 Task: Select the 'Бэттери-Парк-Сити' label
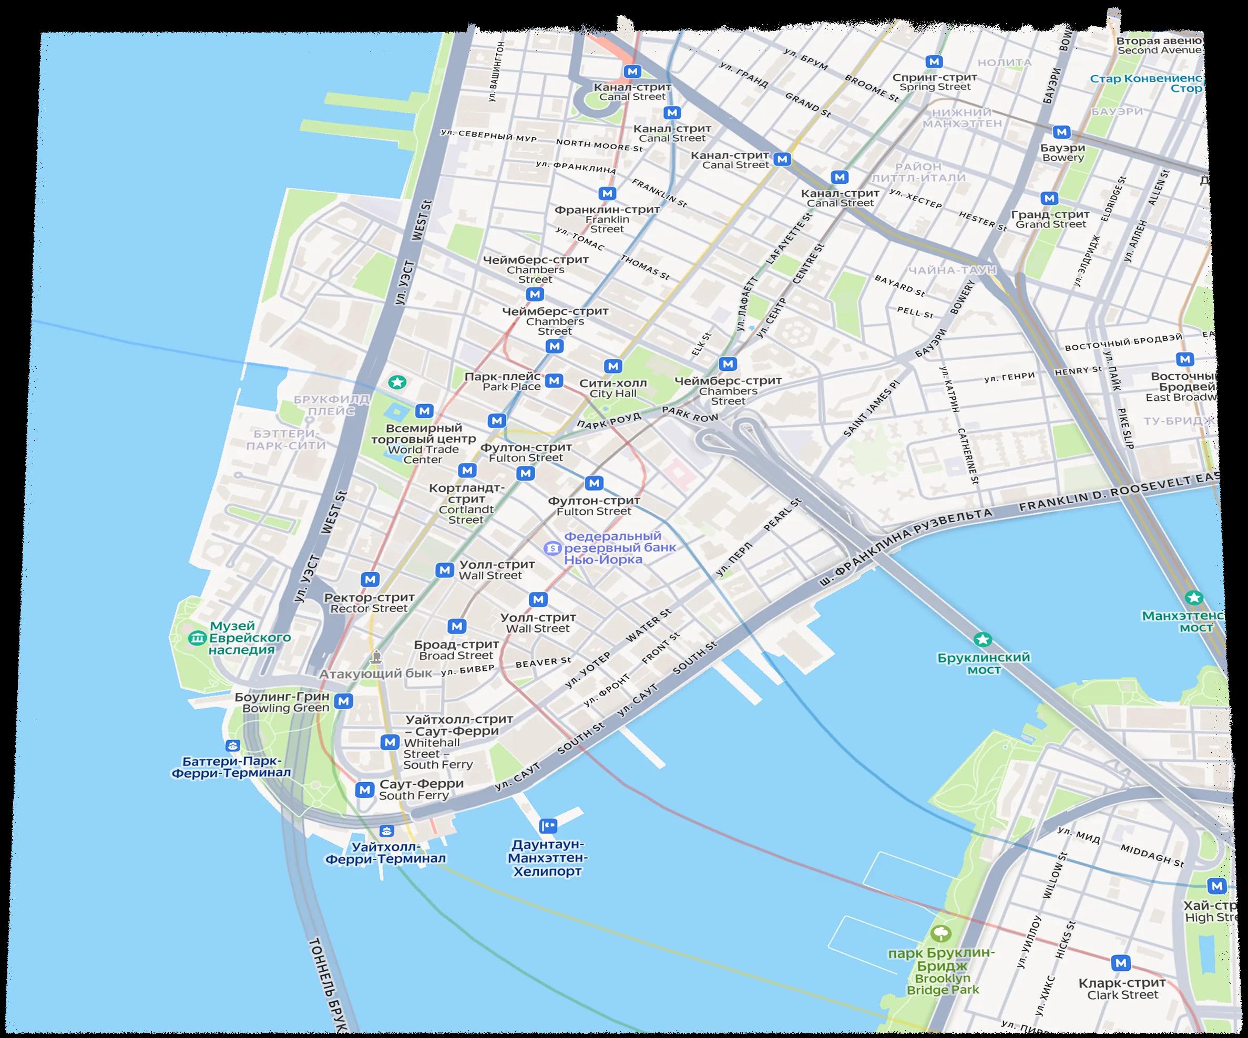tap(286, 440)
